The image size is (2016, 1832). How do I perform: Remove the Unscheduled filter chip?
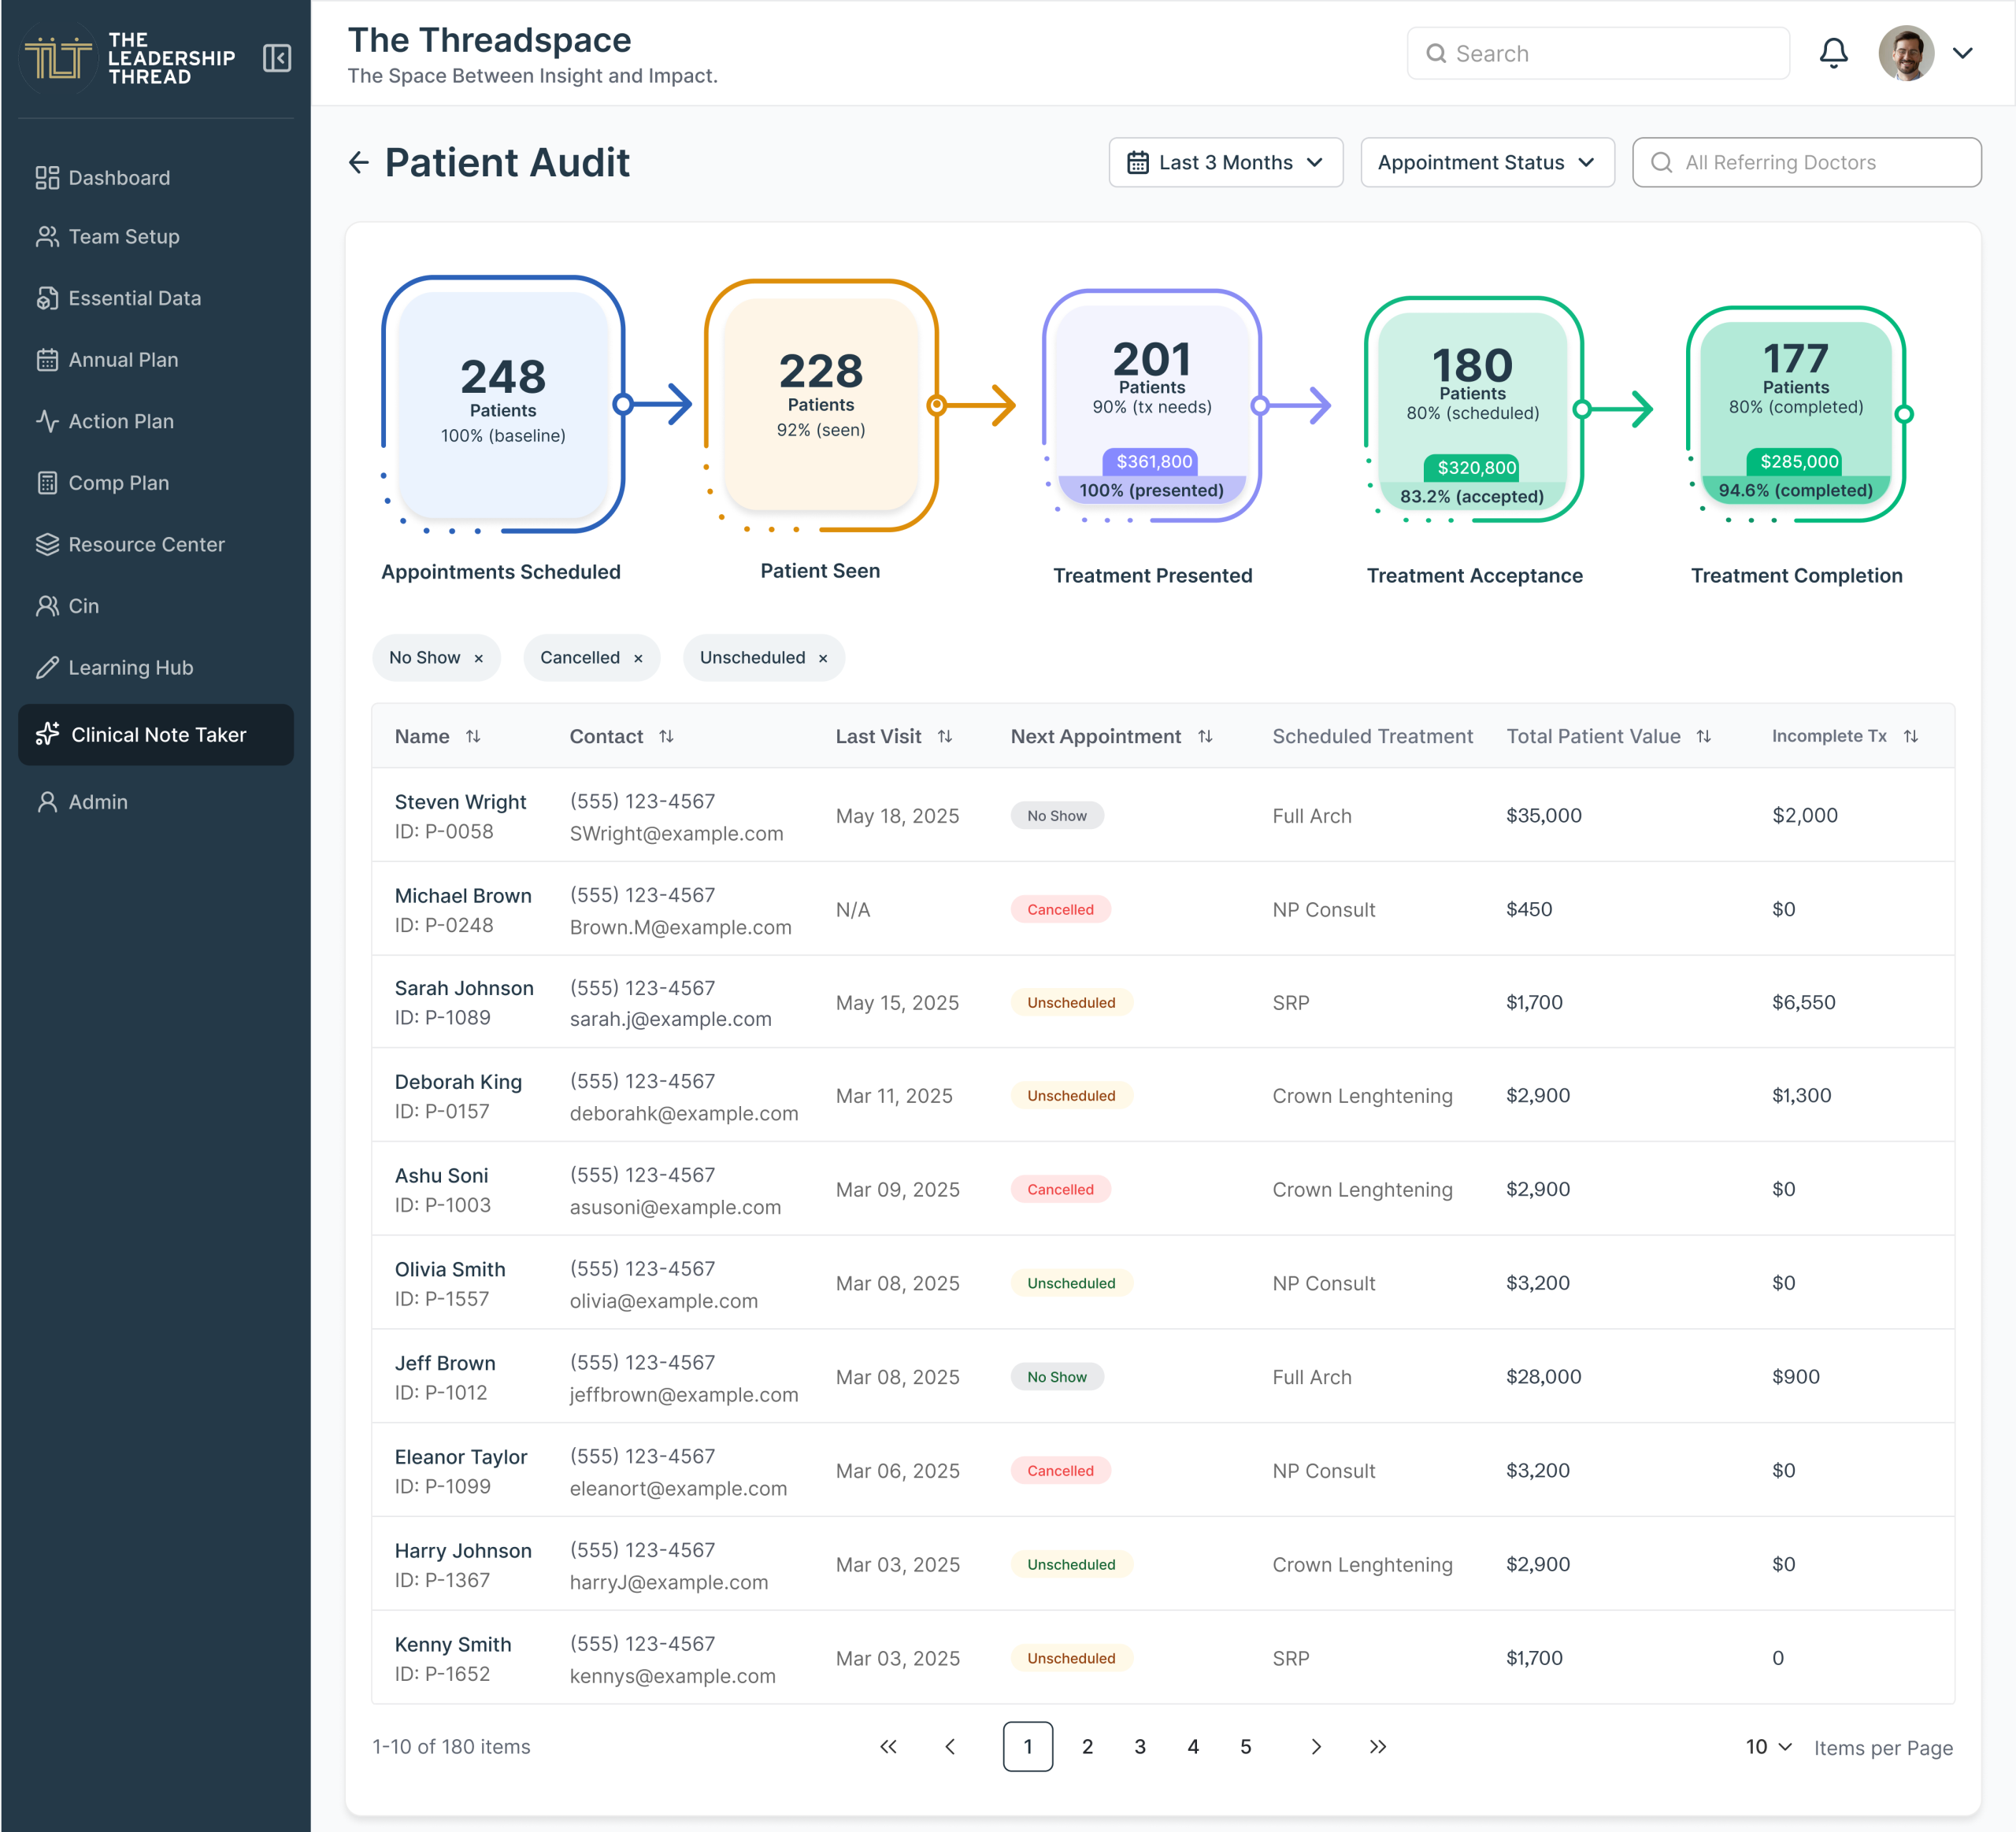pyautogui.click(x=823, y=659)
